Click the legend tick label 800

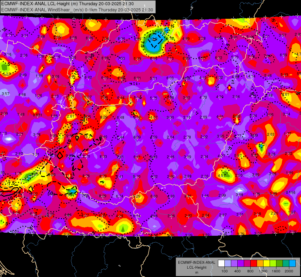[250, 271]
